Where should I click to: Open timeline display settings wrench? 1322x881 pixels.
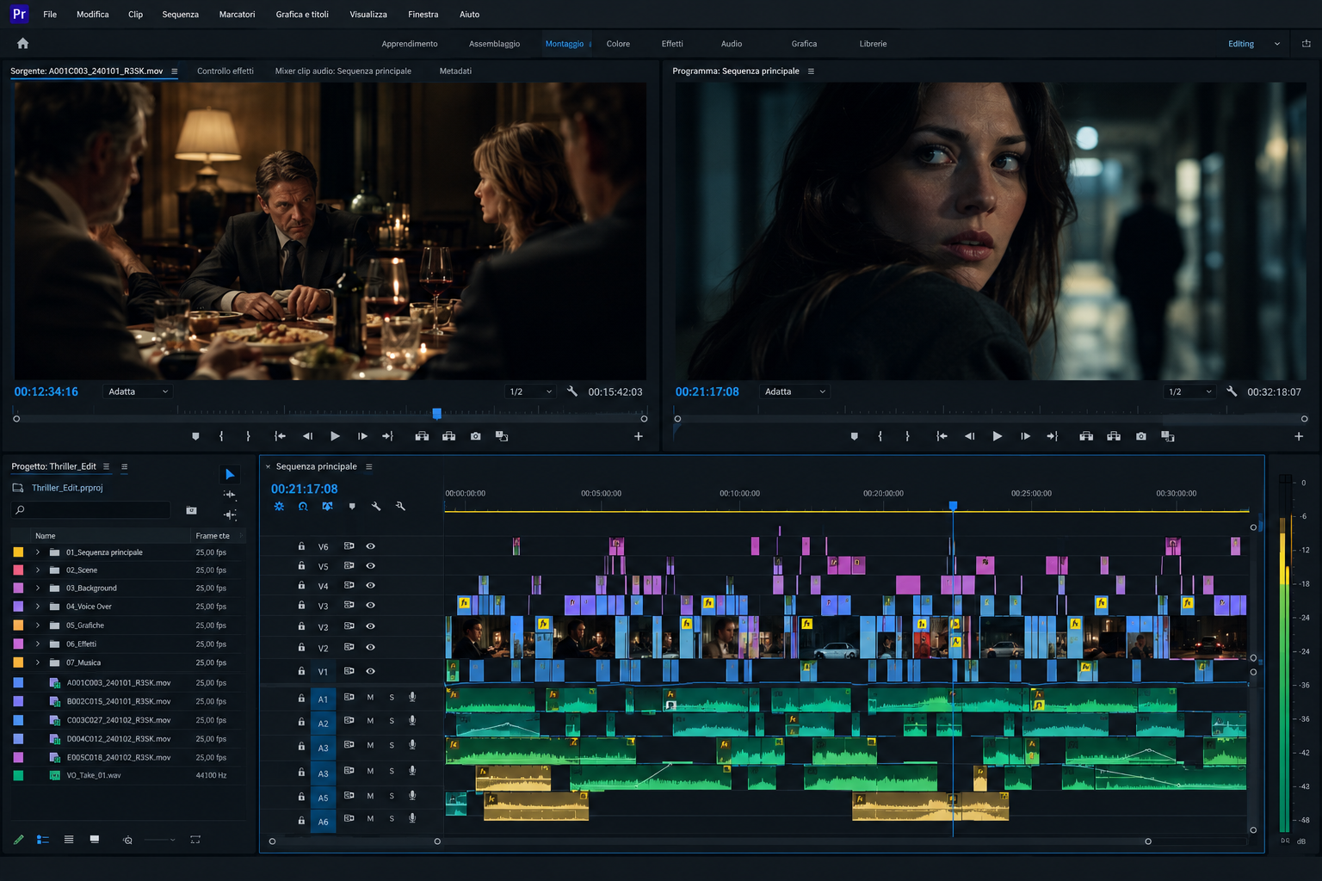click(376, 507)
